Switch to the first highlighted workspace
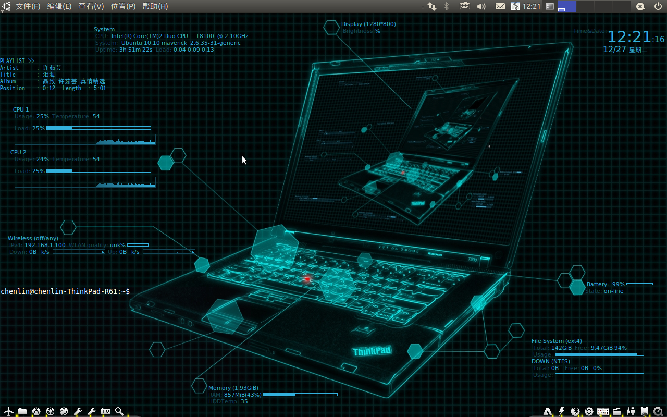The width and height of the screenshot is (667, 417). pyautogui.click(x=567, y=6)
